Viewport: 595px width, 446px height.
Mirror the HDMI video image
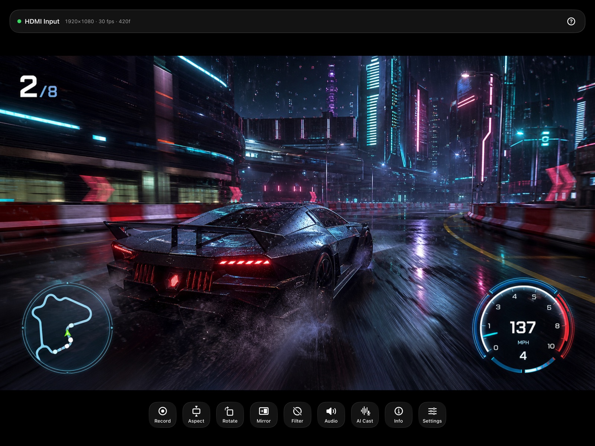[264, 415]
